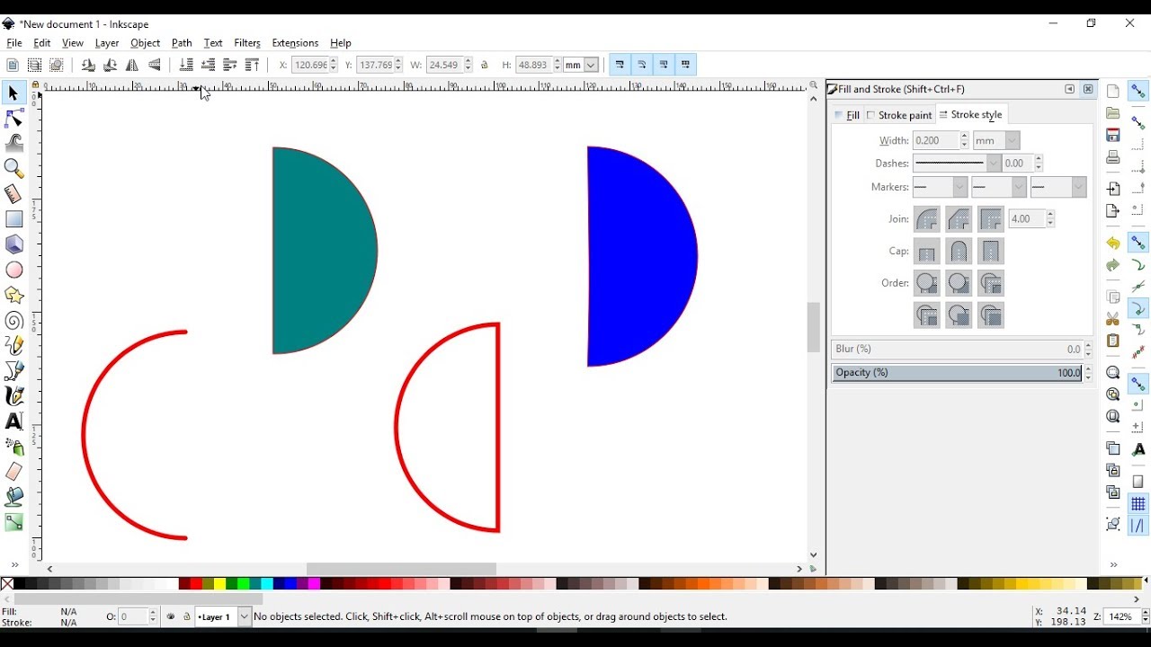
Task: Expand the hidden toolbox tools chevron
Action: pos(13,565)
